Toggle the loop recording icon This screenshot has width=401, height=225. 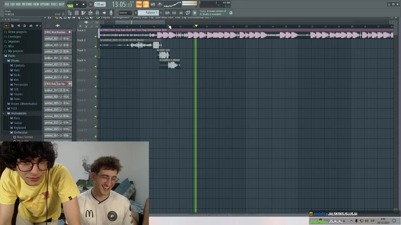pyautogui.click(x=153, y=4)
